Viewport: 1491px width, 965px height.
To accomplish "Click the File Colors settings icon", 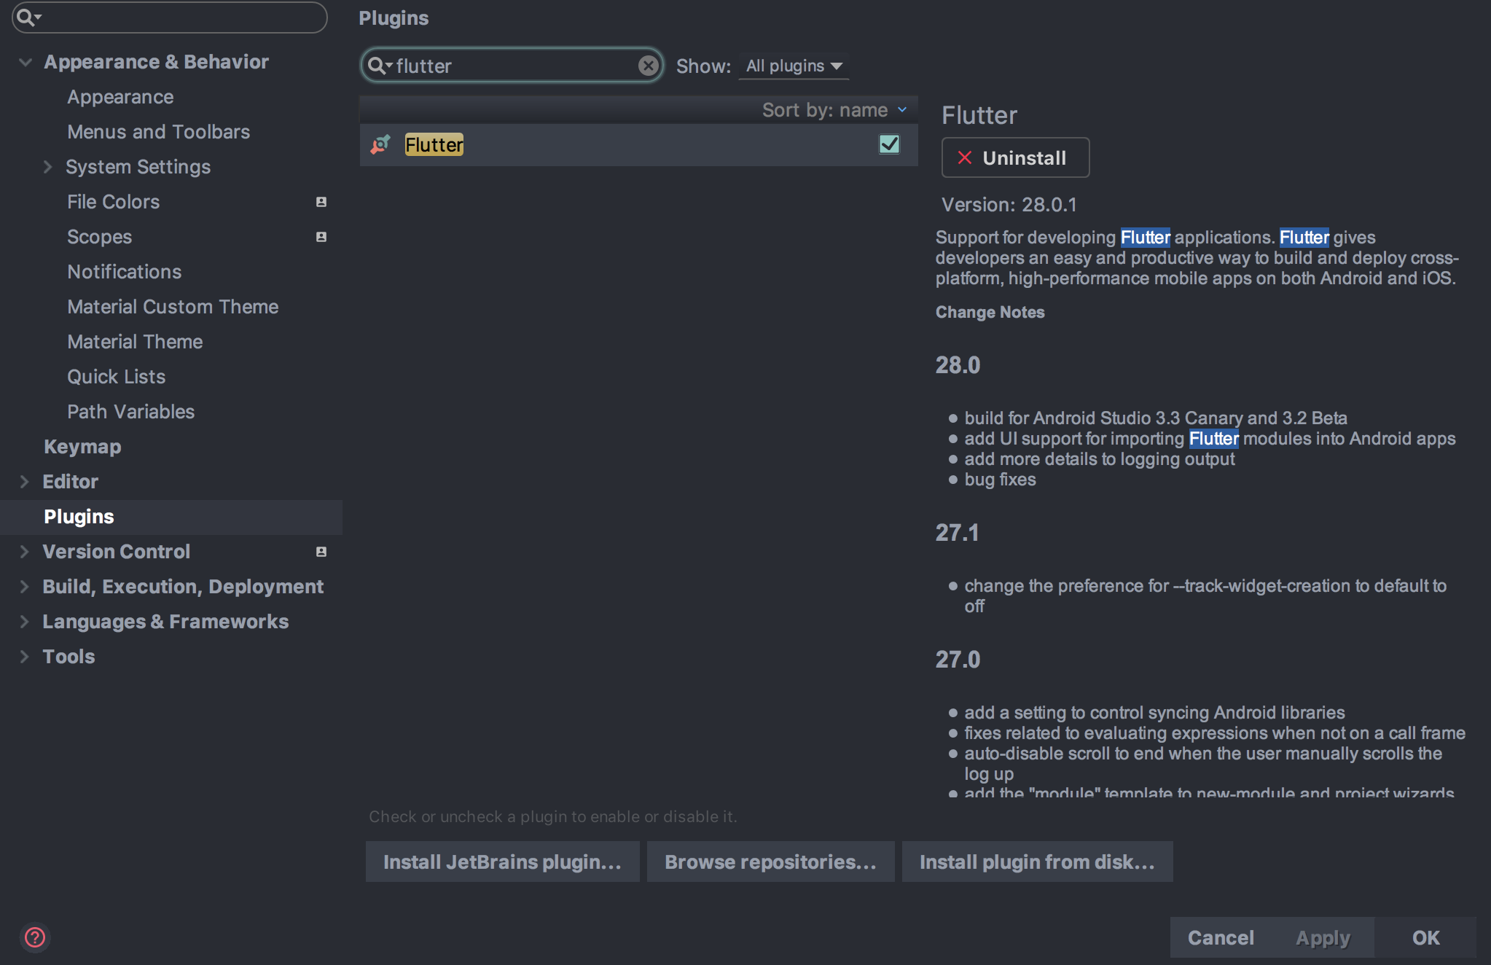I will coord(321,201).
